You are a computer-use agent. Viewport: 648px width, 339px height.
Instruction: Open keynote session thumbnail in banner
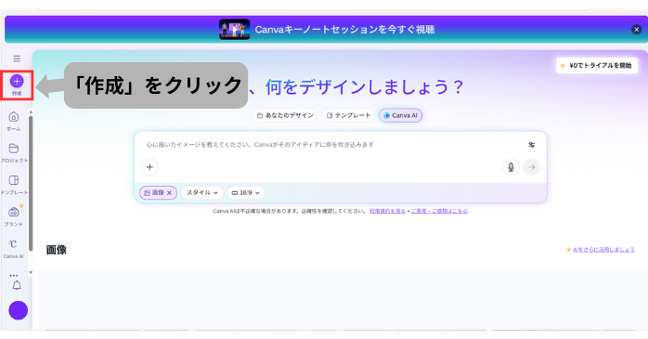[234, 30]
